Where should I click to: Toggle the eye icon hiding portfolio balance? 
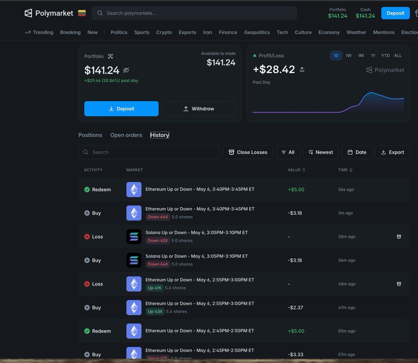126,70
